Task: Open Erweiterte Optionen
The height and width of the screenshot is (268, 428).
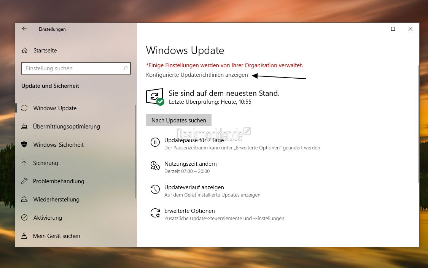Action: pyautogui.click(x=189, y=211)
